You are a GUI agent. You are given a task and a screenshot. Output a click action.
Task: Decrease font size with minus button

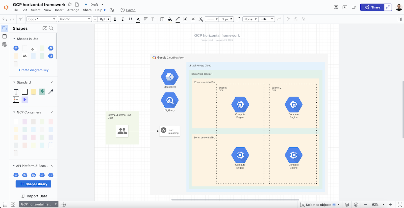click(x=95, y=19)
